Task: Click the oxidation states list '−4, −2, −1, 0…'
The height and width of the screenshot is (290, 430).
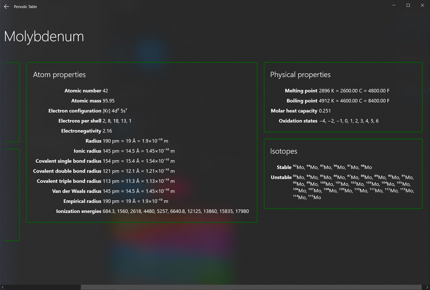Action: [x=349, y=121]
